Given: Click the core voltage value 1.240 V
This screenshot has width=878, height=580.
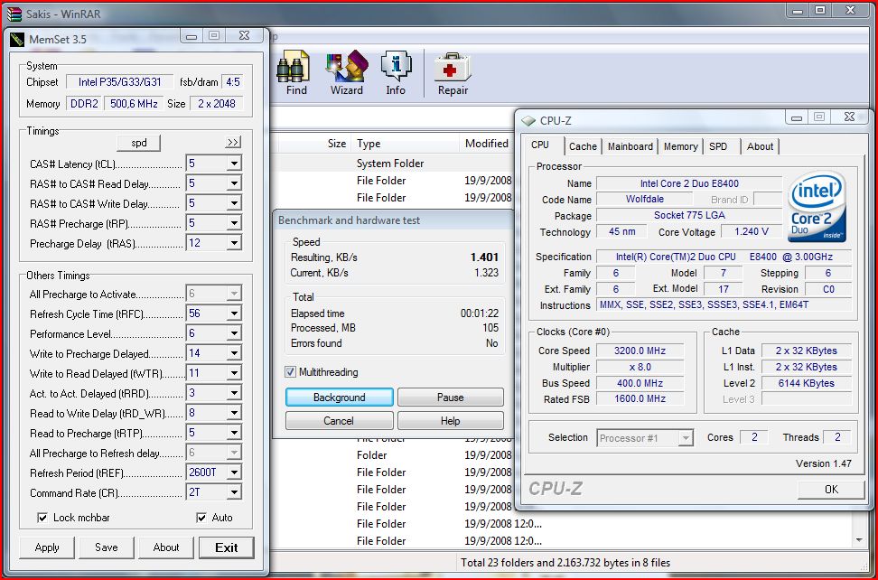Looking at the screenshot, I should click(752, 232).
